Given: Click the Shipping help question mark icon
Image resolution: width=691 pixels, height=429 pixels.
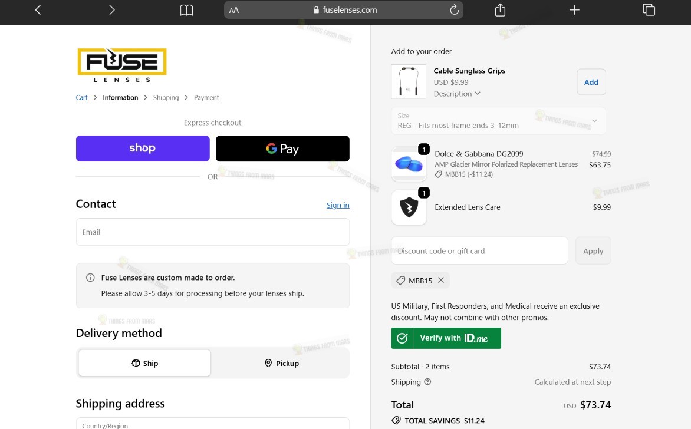Looking at the screenshot, I should click(x=427, y=382).
